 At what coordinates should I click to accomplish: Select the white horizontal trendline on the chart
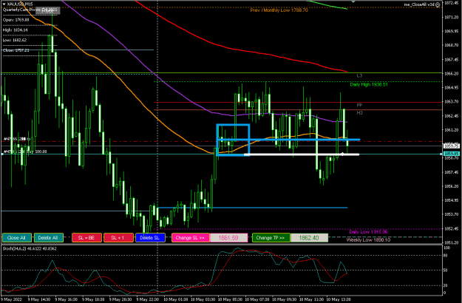[x=302, y=154]
